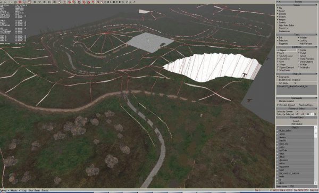Screen dimensions: 319x193
Task: Switch viewport to Left view (L)
Action: (x=111, y=2)
